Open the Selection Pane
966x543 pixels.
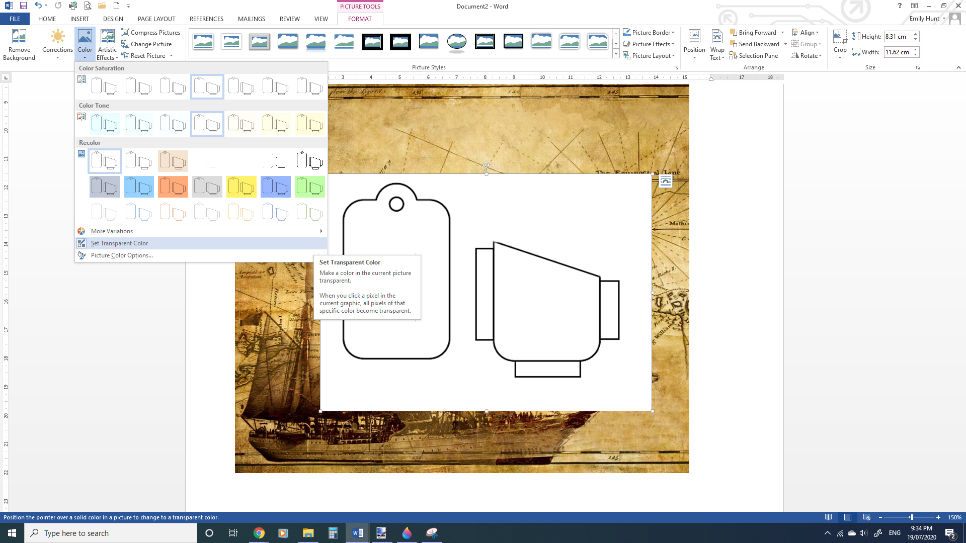(754, 56)
